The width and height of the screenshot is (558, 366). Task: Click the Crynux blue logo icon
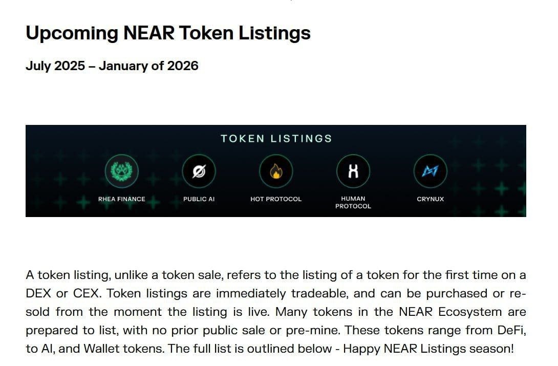[430, 171]
